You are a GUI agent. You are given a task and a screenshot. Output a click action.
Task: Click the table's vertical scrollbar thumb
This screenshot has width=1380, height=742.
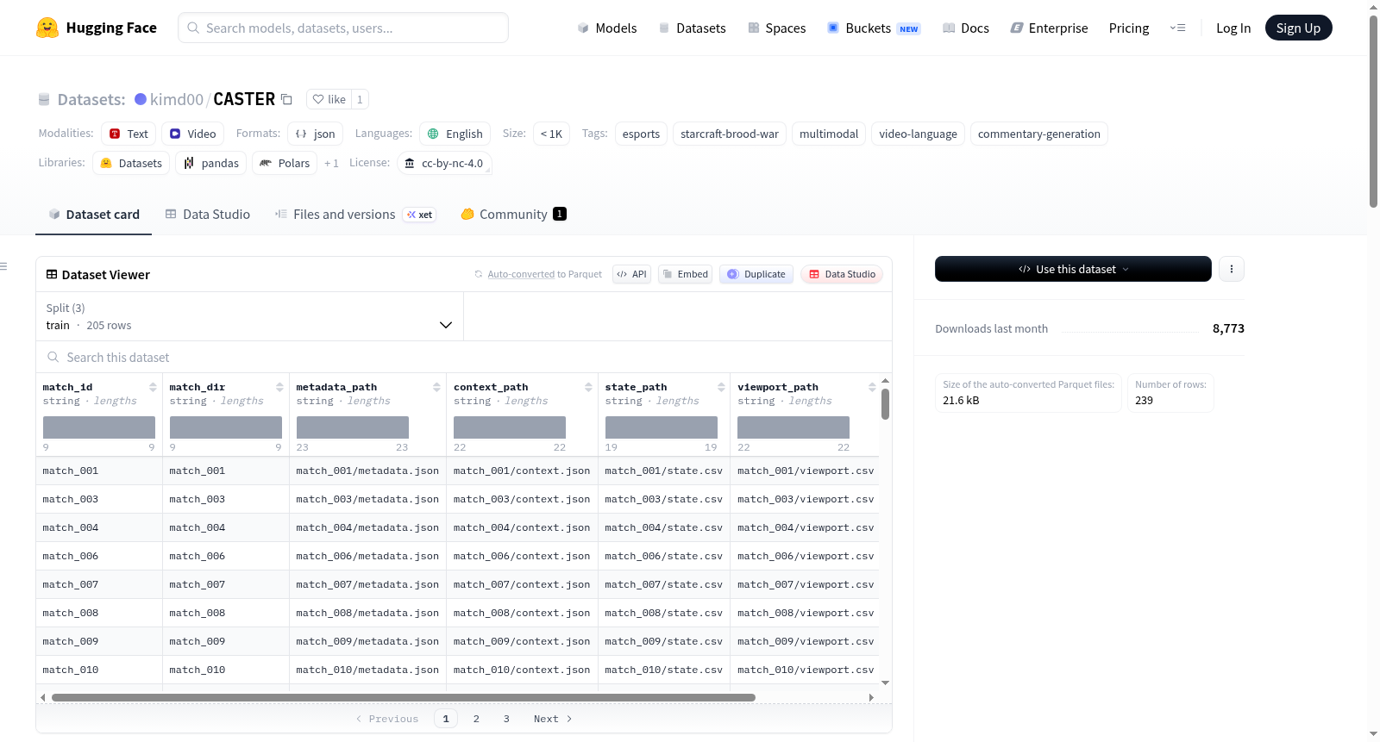(x=885, y=404)
